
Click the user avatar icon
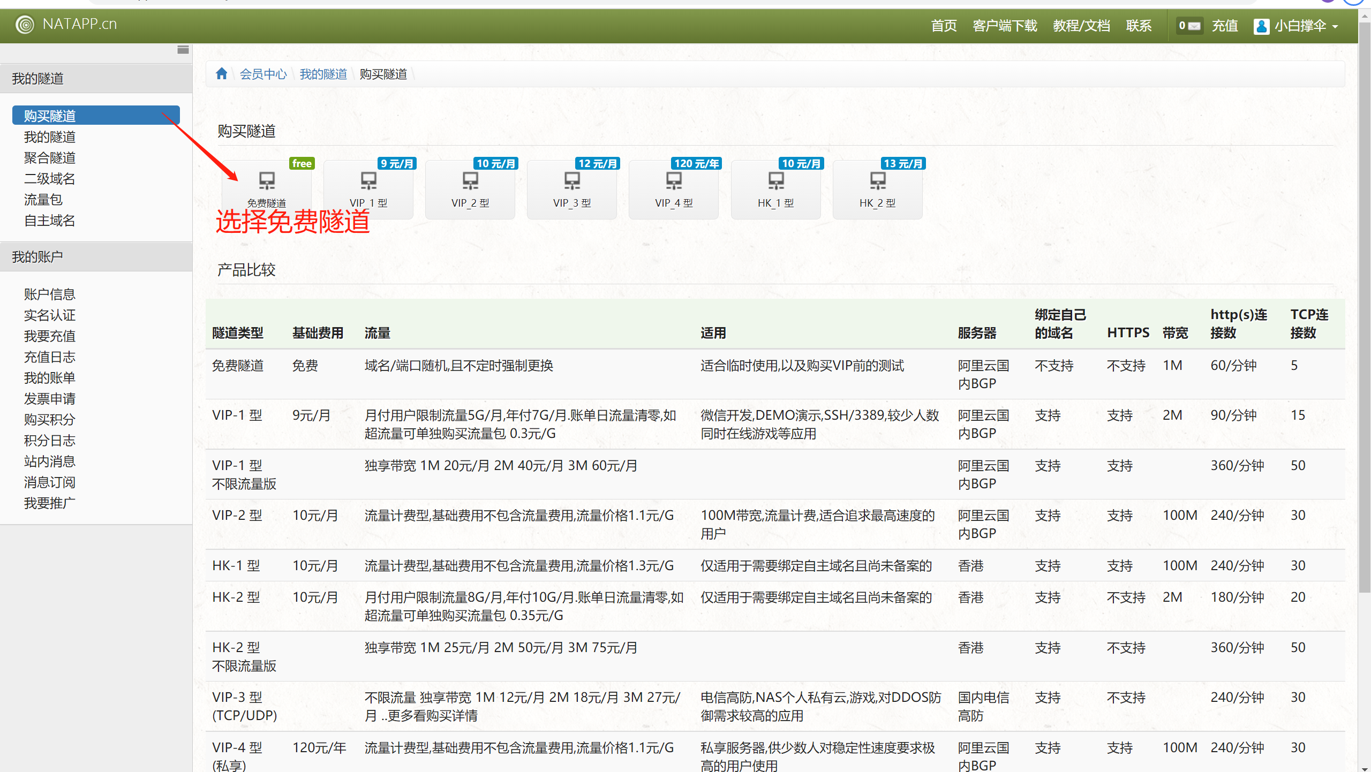(1261, 26)
